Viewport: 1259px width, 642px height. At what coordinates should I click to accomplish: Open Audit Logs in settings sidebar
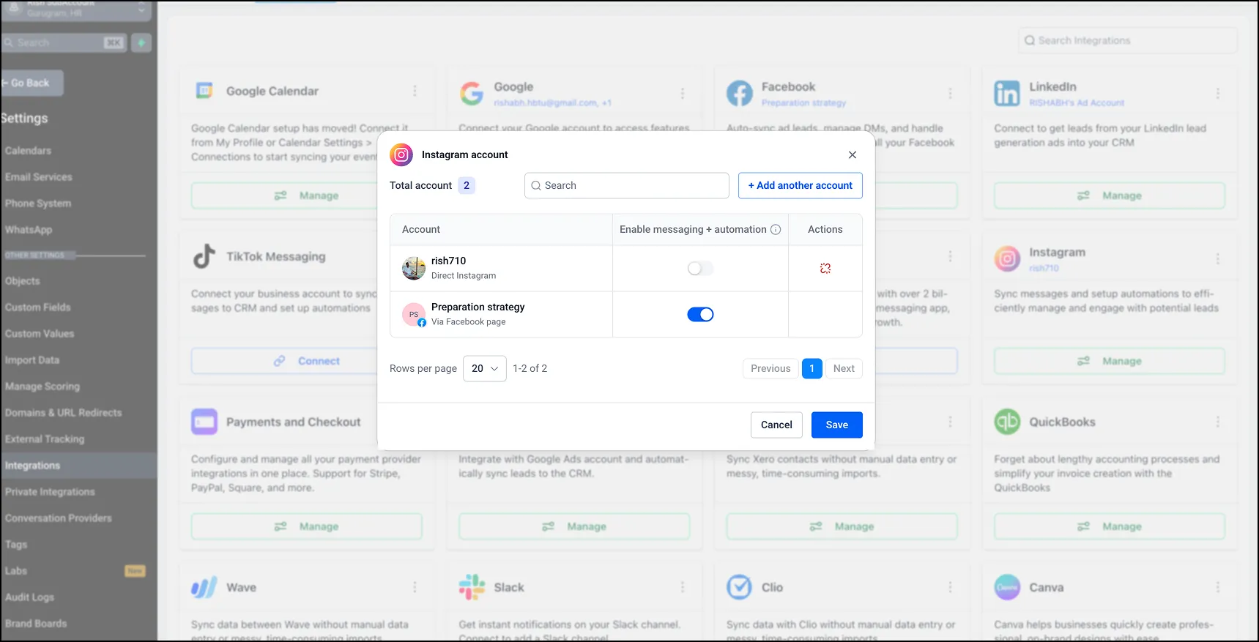29,597
